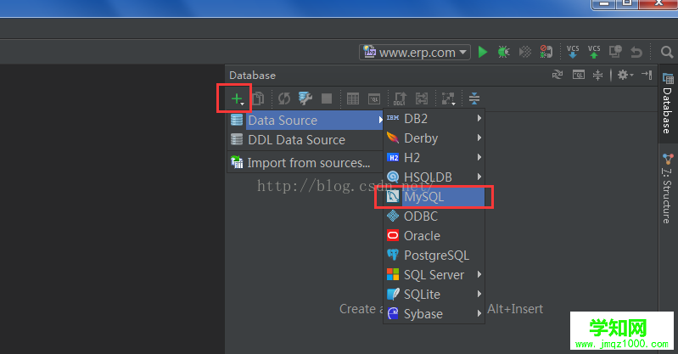This screenshot has height=354, width=678.
Task: Open the diagram visualization dropdown icon
Action: tap(448, 98)
